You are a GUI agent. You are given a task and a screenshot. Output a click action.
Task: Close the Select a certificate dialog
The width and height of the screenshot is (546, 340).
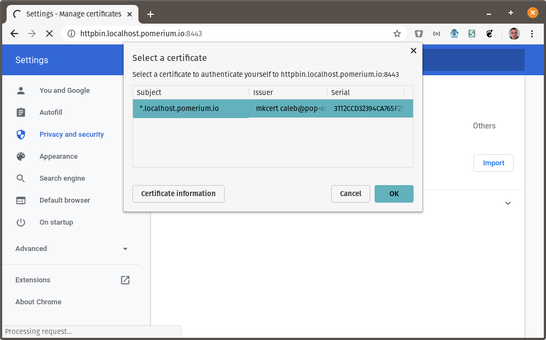pyautogui.click(x=413, y=51)
